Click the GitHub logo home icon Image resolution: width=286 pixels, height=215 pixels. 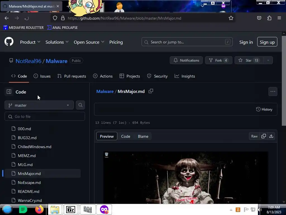9,42
